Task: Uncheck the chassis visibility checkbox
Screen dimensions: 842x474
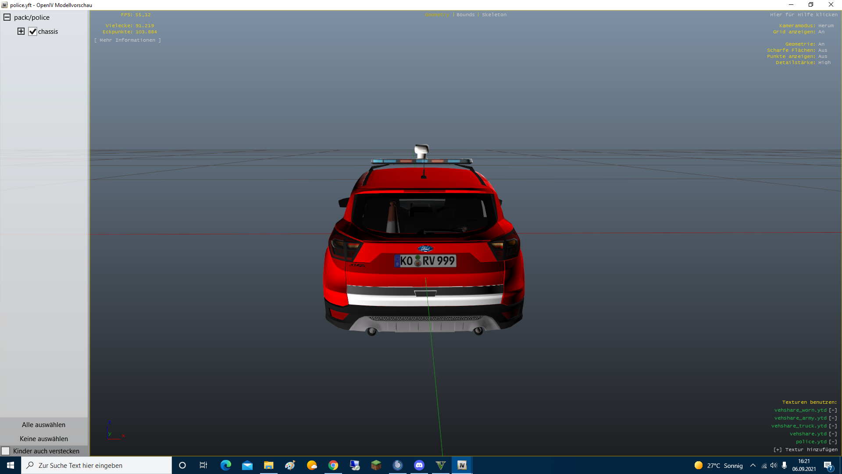Action: [x=32, y=32]
